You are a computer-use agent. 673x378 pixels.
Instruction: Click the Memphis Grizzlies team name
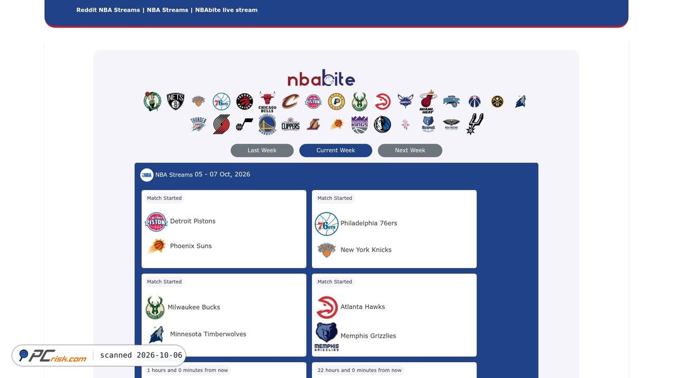tap(368, 336)
